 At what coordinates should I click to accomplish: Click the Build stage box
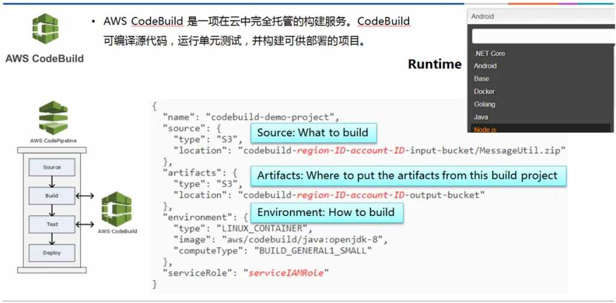52,196
